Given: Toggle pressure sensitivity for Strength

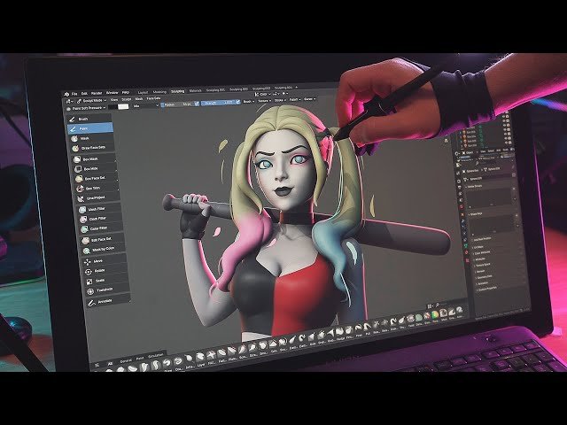Looking at the screenshot, I should coord(238,102).
